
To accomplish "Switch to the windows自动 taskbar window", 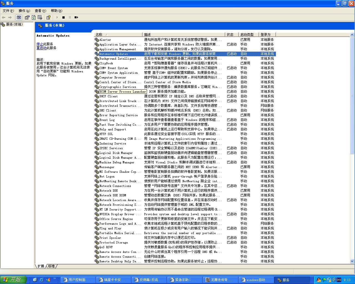I will coord(255,280).
